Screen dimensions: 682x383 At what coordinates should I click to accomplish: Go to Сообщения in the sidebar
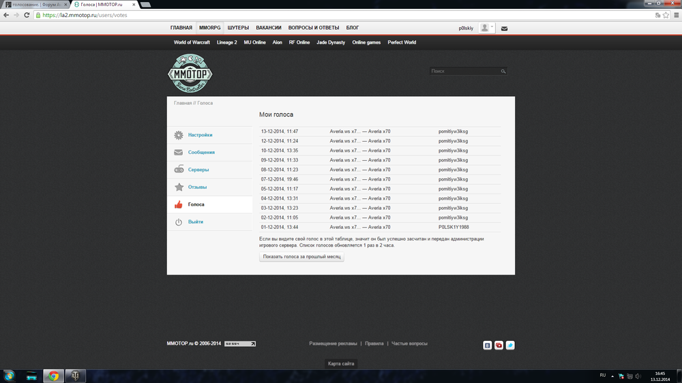[201, 153]
